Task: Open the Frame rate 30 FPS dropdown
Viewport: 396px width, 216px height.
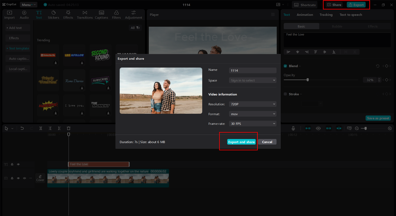Action: tap(252, 124)
